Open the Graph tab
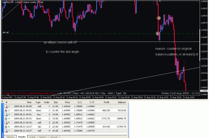The width and height of the screenshot is (209, 138). pos(32,137)
